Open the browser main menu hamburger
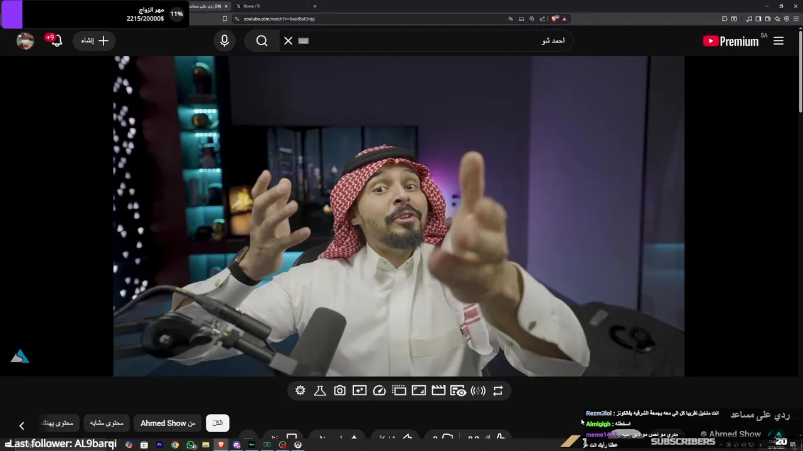Screen dimensions: 803x451 (x=796, y=19)
